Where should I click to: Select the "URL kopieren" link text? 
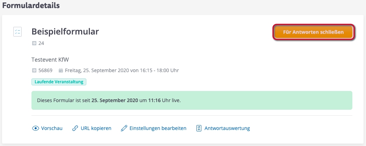[x=96, y=128]
